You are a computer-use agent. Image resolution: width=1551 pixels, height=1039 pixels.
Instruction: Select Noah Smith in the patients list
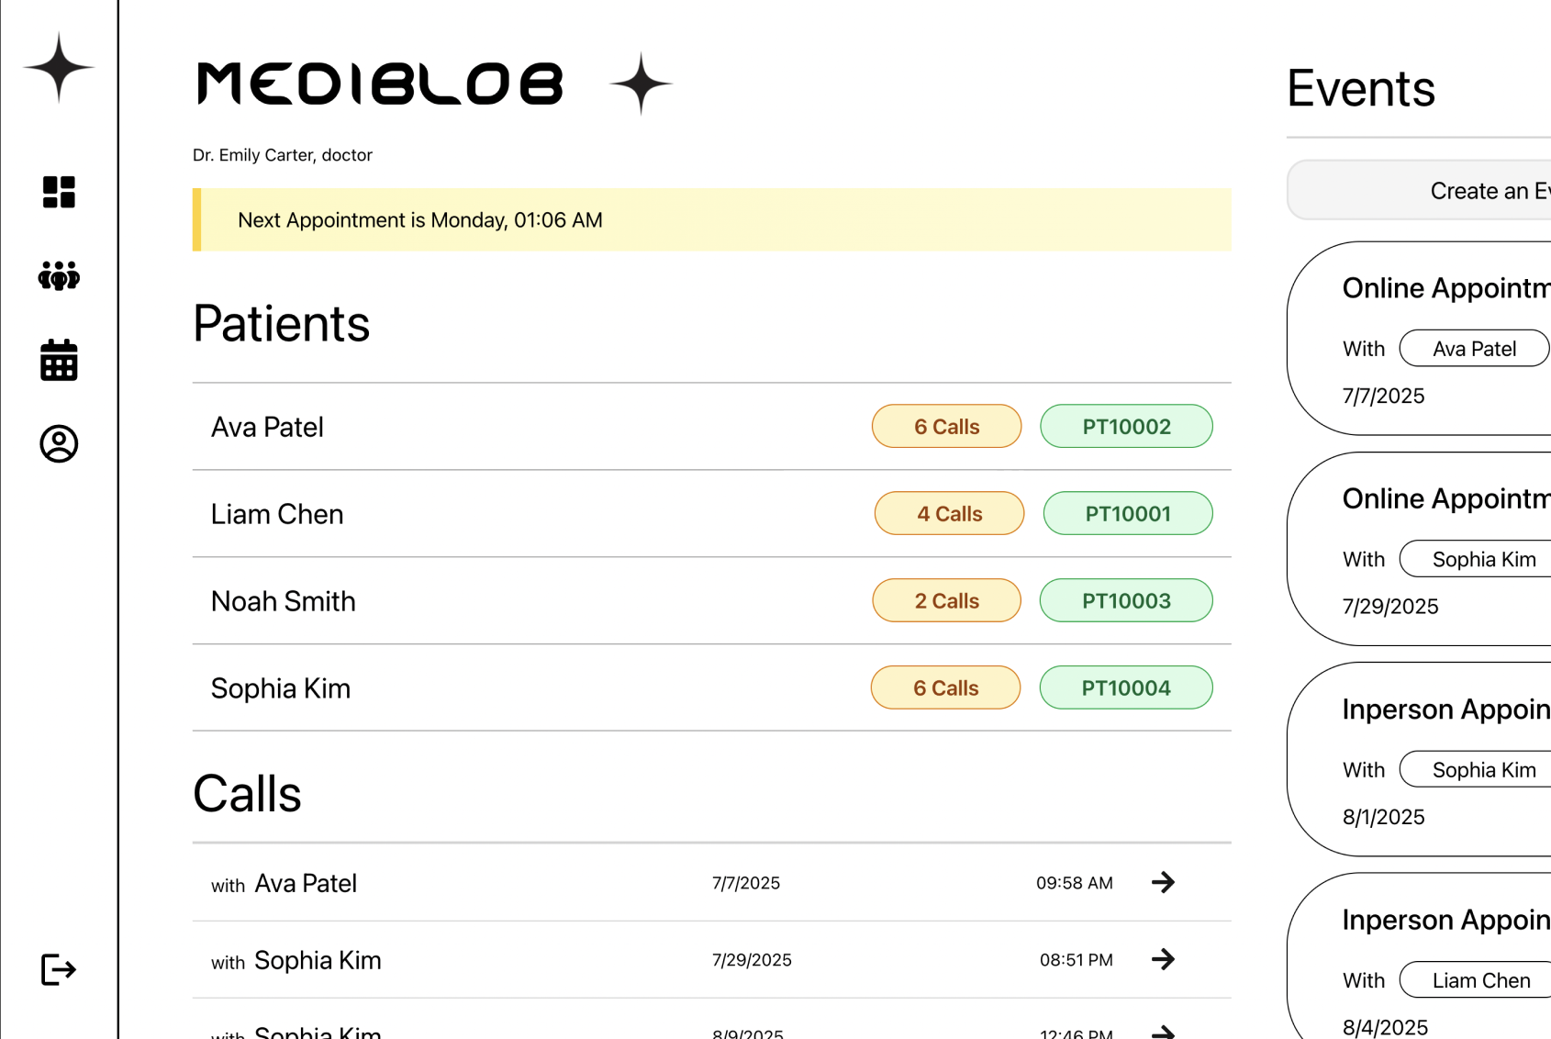(284, 601)
